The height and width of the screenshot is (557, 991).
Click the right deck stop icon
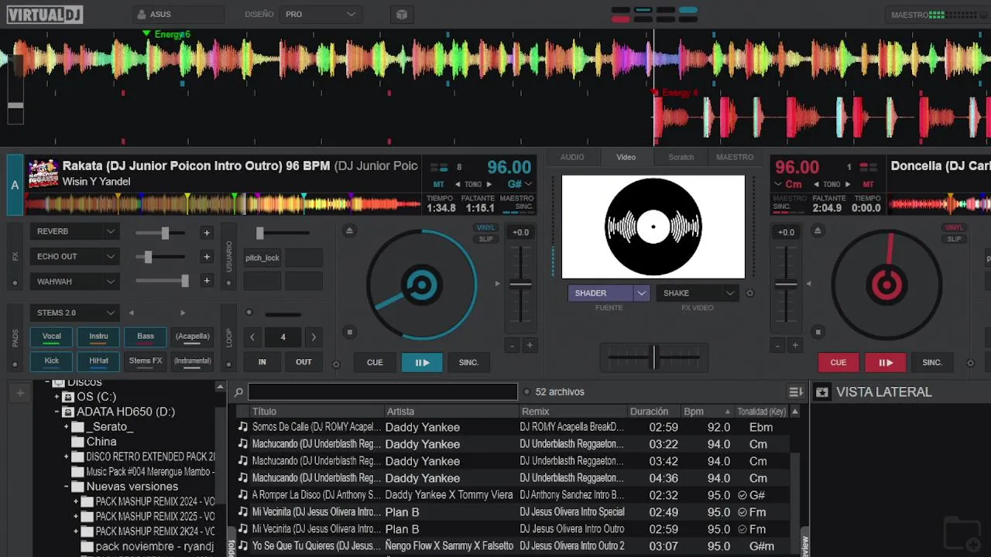(x=818, y=332)
